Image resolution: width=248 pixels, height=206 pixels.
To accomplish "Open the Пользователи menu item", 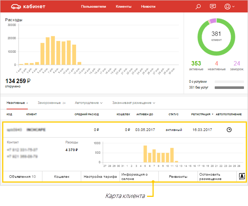I will pos(93,7).
